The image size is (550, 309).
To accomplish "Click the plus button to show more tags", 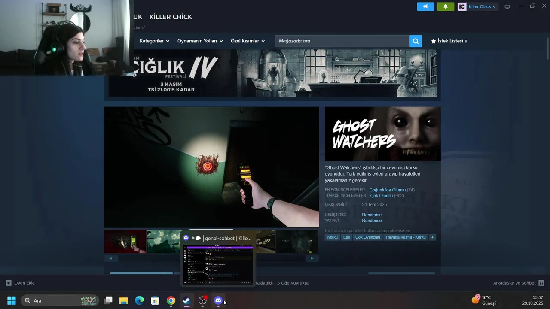I will click(x=432, y=237).
